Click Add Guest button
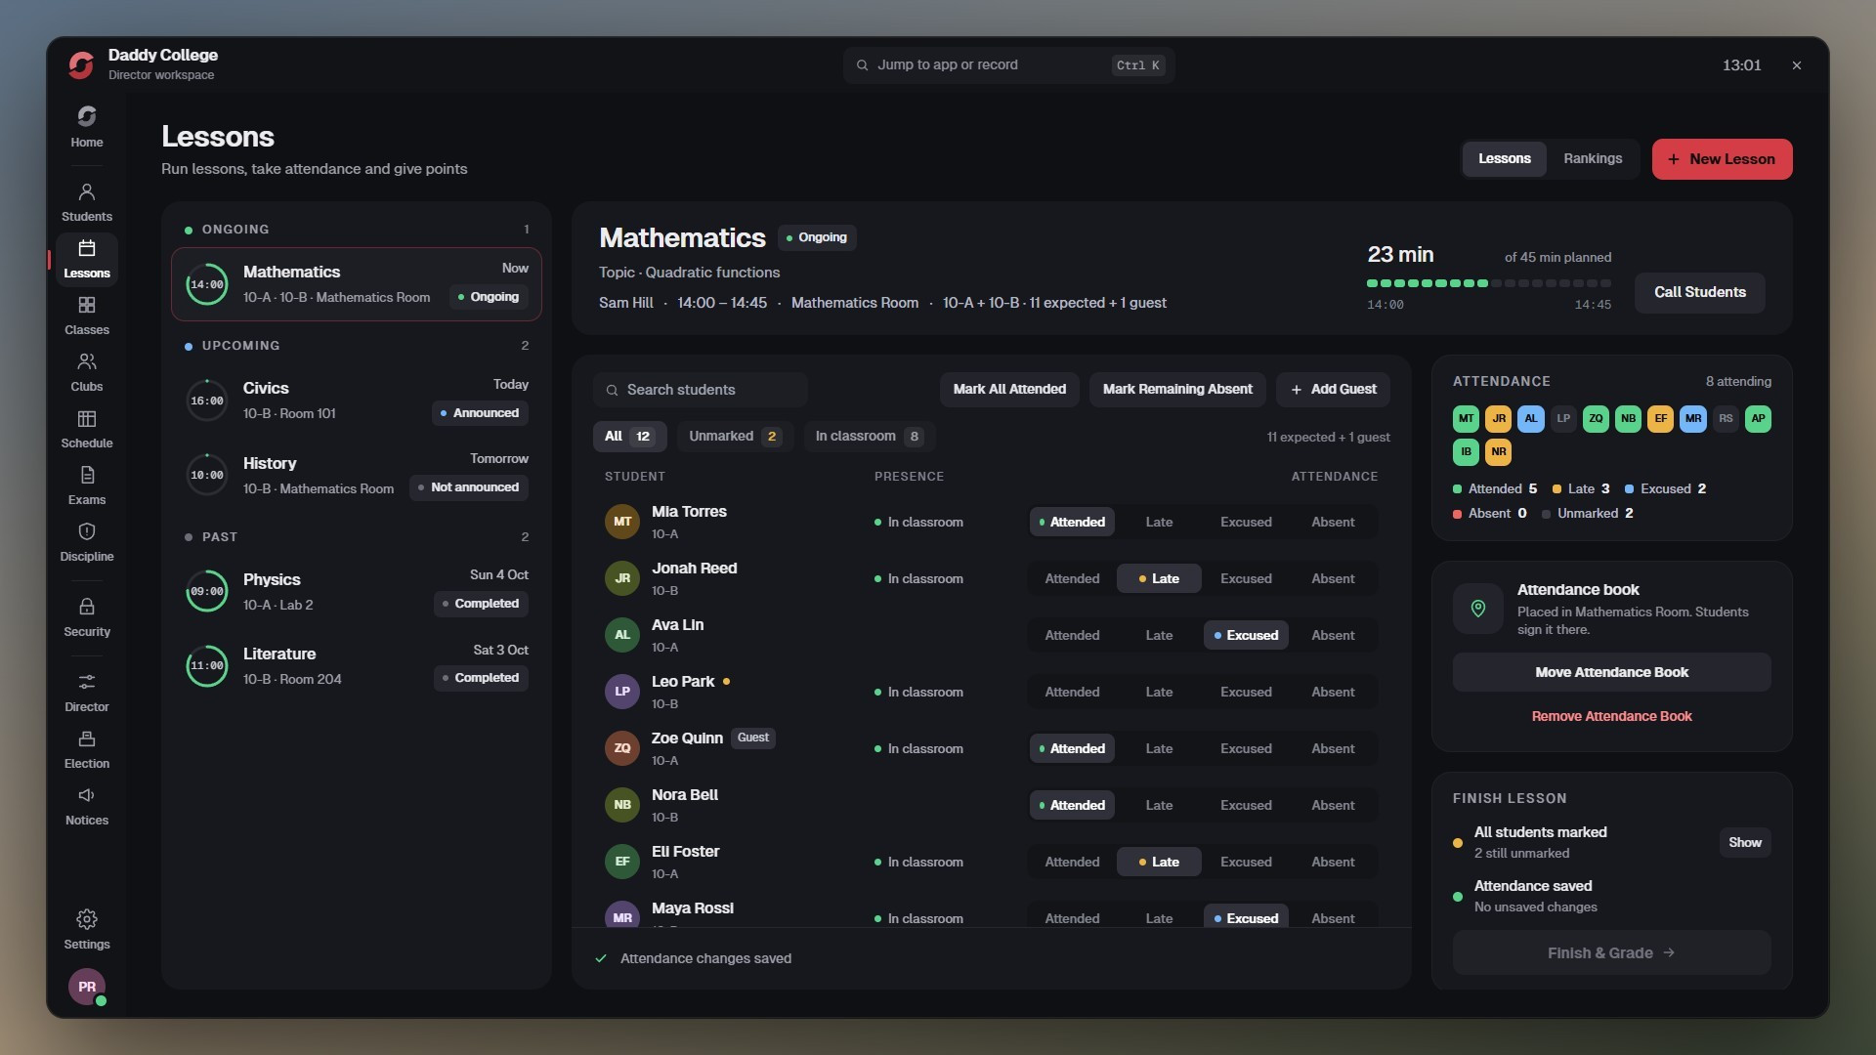The height and width of the screenshot is (1055, 1876). 1333,390
